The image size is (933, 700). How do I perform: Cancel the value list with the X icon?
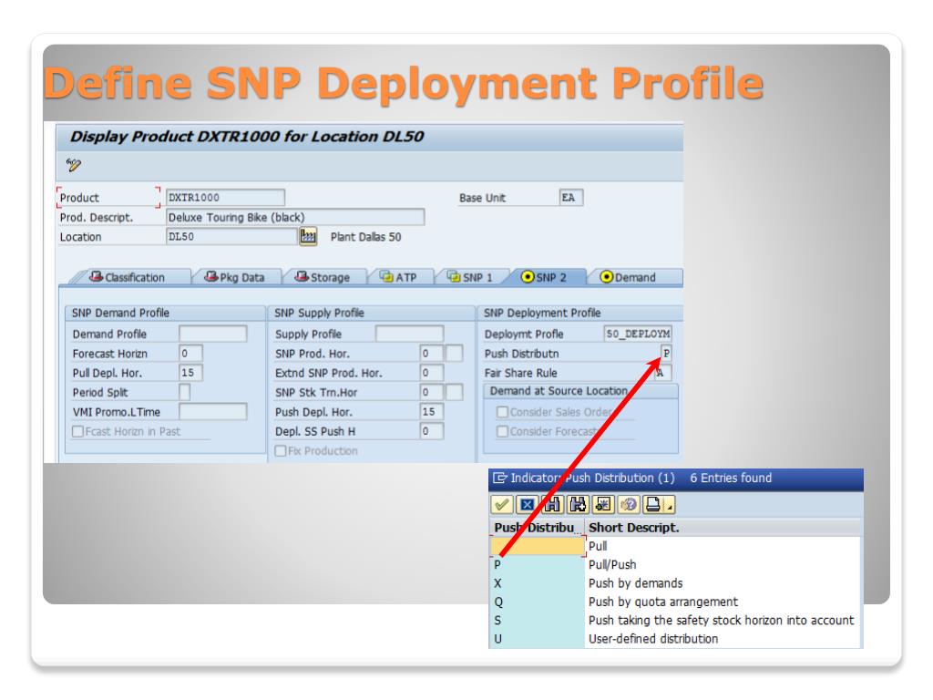pos(527,505)
